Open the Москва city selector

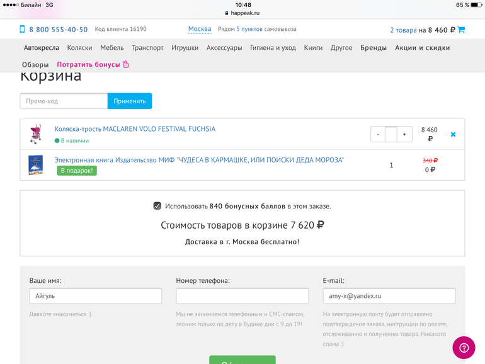click(x=200, y=29)
